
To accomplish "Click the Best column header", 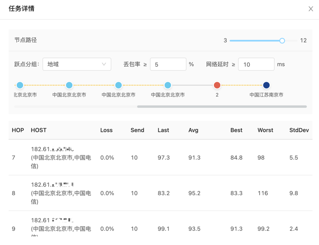I will coord(236,130).
